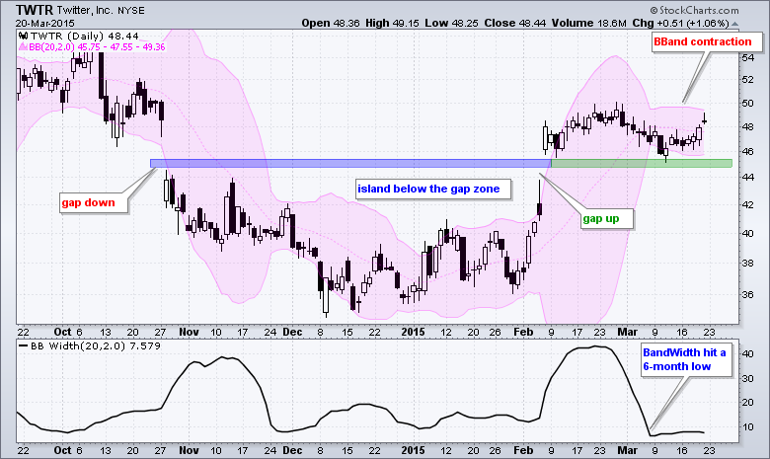This screenshot has height=459, width=770.
Task: Click the Feb label on the price chart's date axis
Action: [523, 332]
